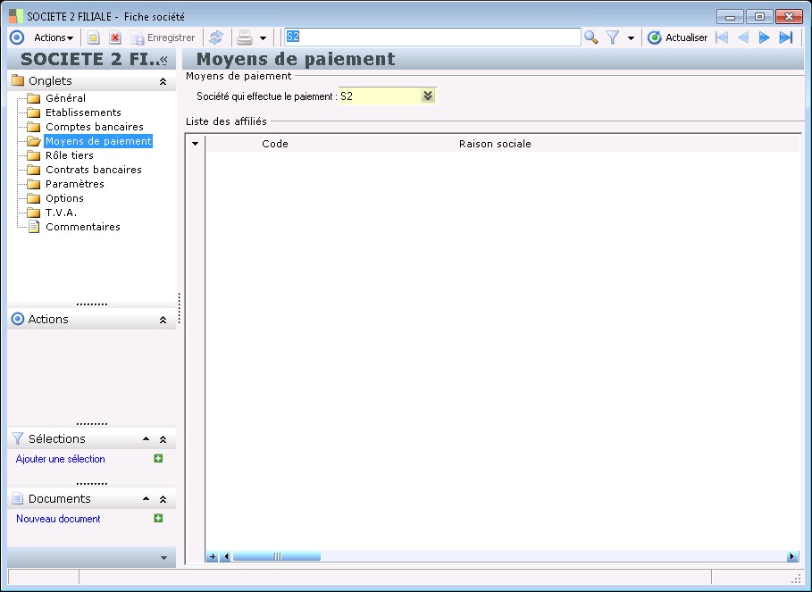Click the horizontal scrollbar thumb

[277, 557]
